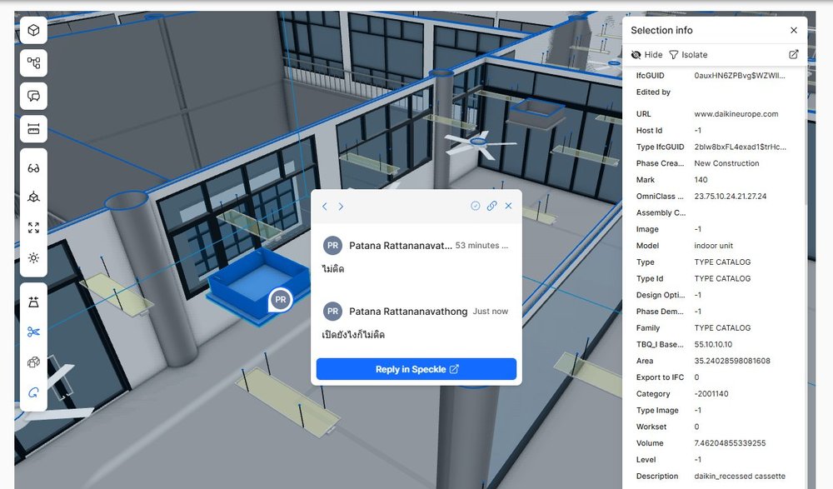Click the white ceiling fan in model
Screen dimensions: 833x489
(x=479, y=144)
